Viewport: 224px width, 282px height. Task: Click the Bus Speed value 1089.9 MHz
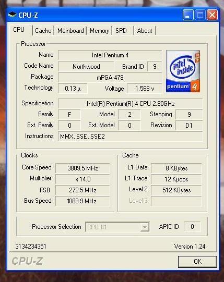pos(82,201)
